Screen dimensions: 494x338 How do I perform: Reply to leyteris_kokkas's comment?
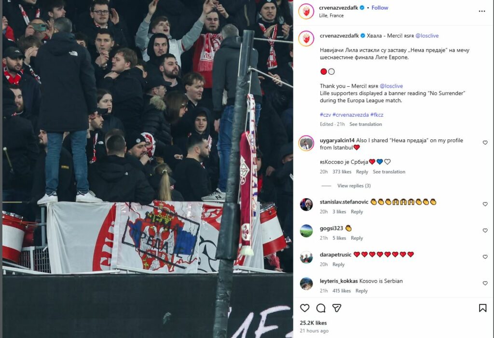coord(361,291)
